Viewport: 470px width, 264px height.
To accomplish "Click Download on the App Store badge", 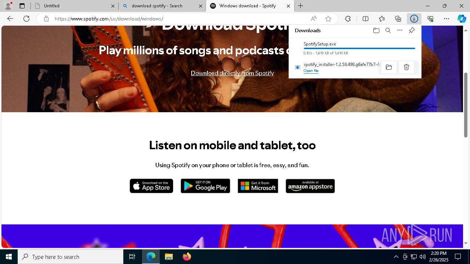I will click(151, 186).
